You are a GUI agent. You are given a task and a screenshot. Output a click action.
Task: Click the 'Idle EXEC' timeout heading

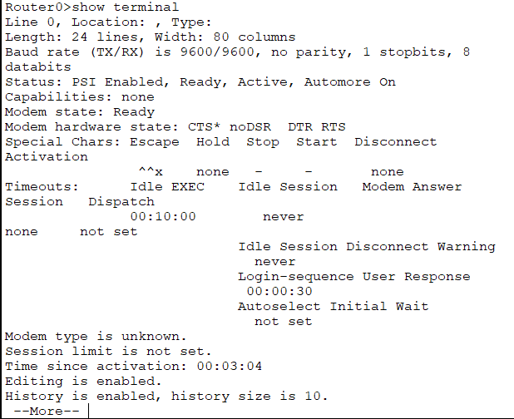[167, 187]
